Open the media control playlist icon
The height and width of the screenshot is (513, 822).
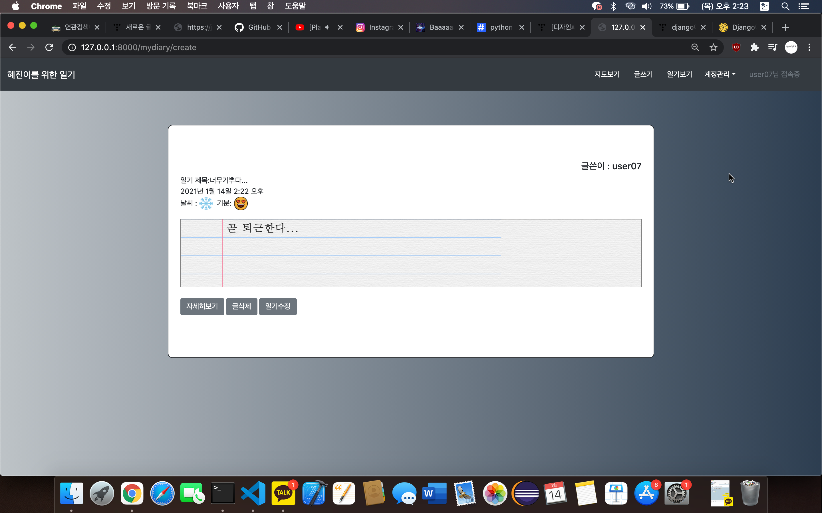(772, 47)
